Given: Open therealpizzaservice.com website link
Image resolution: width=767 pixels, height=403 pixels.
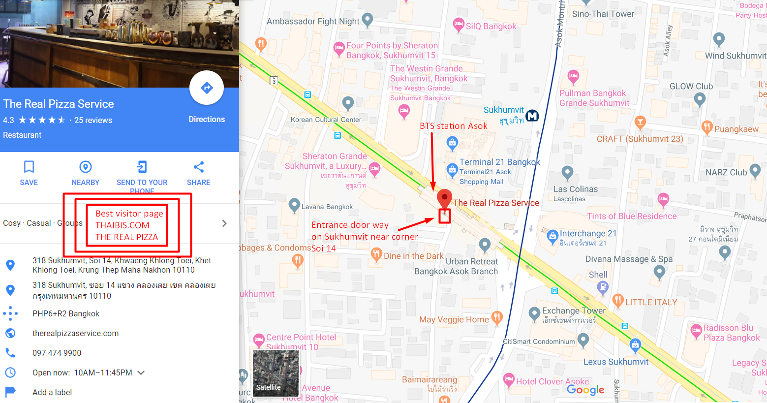Looking at the screenshot, I should [75, 333].
